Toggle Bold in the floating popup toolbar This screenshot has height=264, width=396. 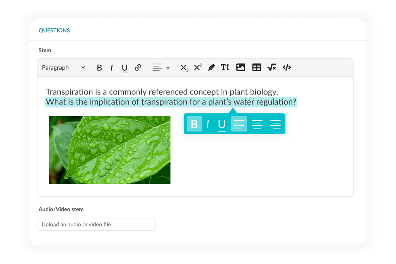[x=195, y=124]
